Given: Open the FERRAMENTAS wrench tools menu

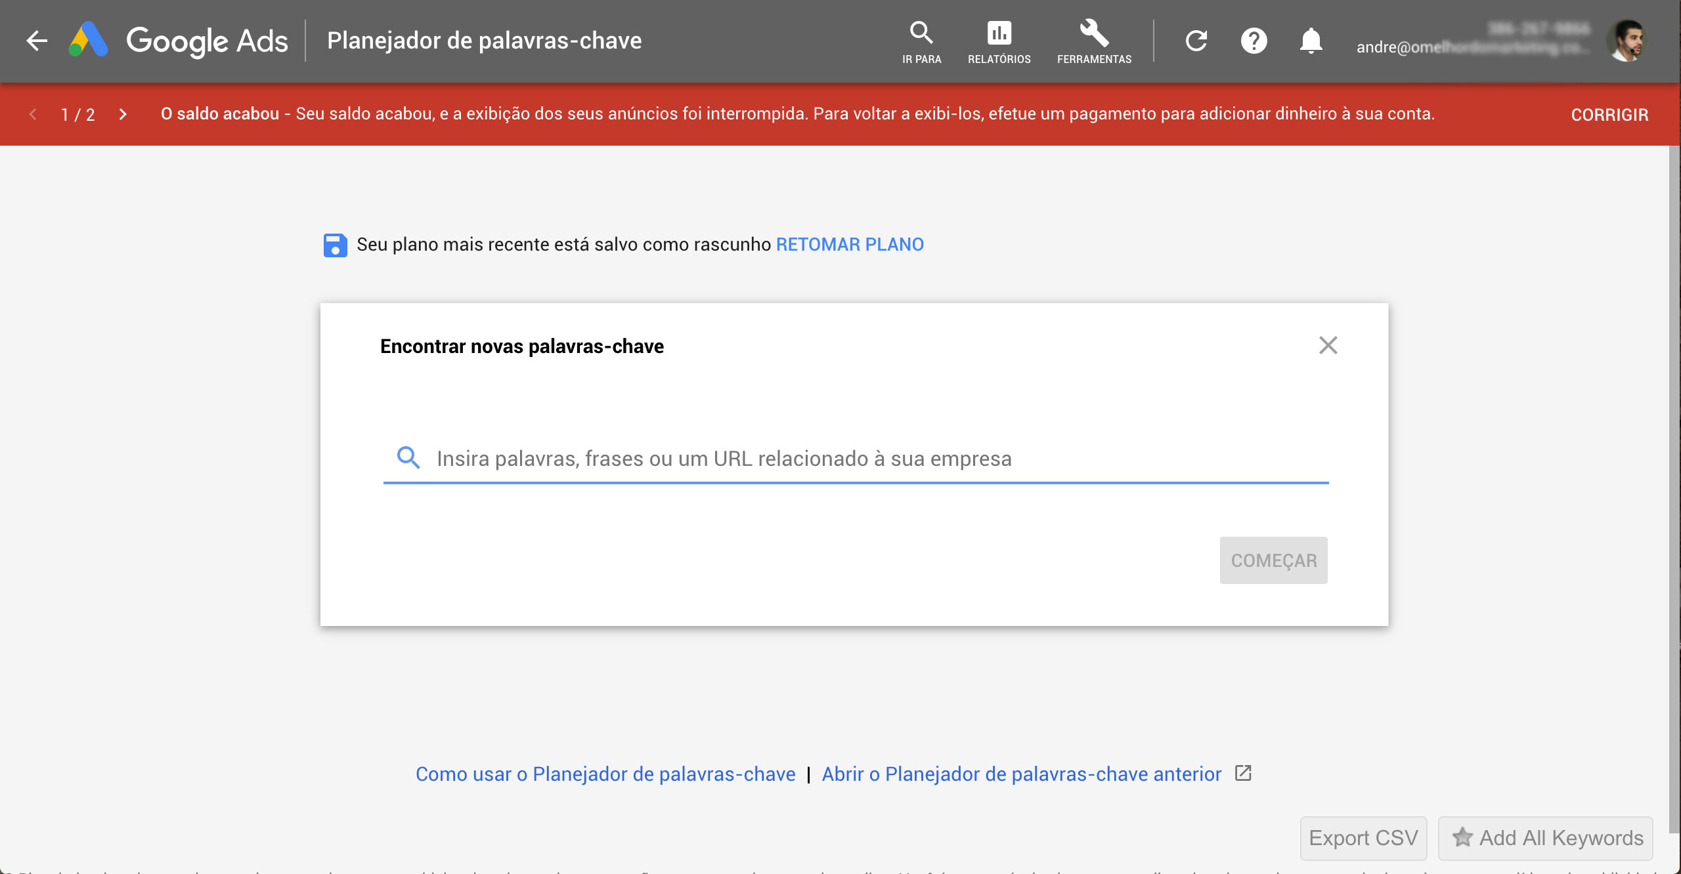Looking at the screenshot, I should 1094,41.
